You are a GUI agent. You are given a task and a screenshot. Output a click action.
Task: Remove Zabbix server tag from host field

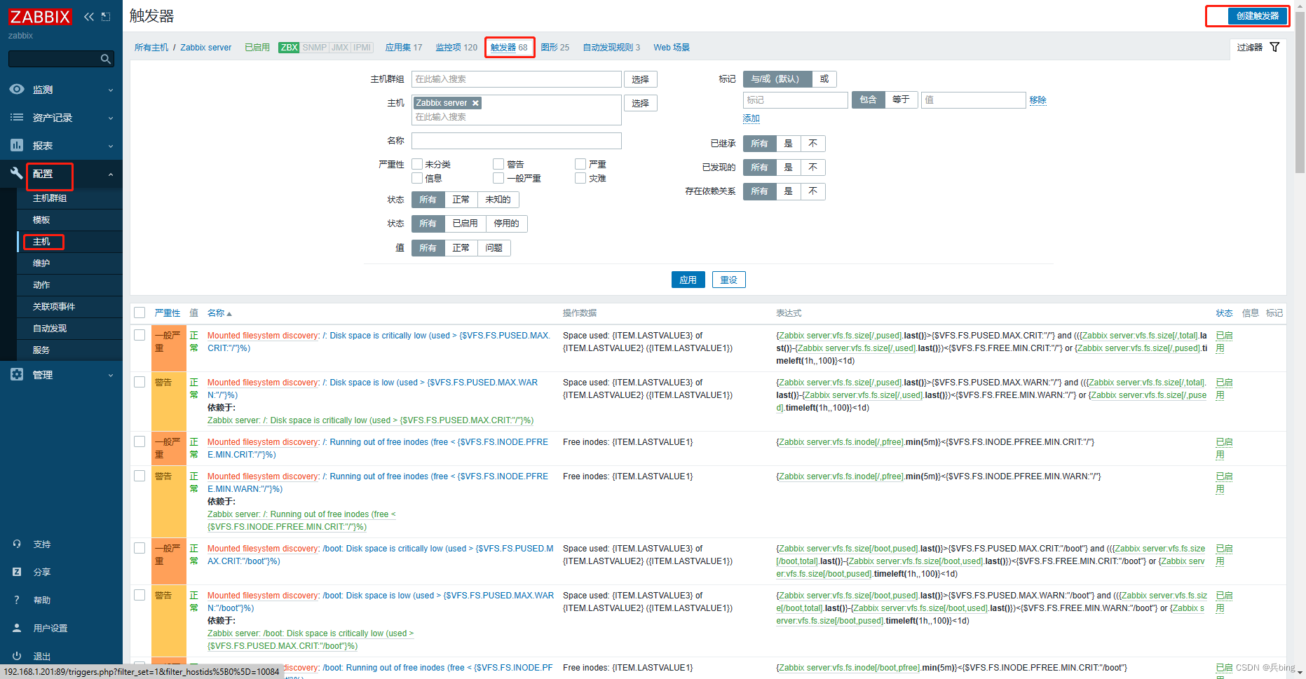point(475,103)
